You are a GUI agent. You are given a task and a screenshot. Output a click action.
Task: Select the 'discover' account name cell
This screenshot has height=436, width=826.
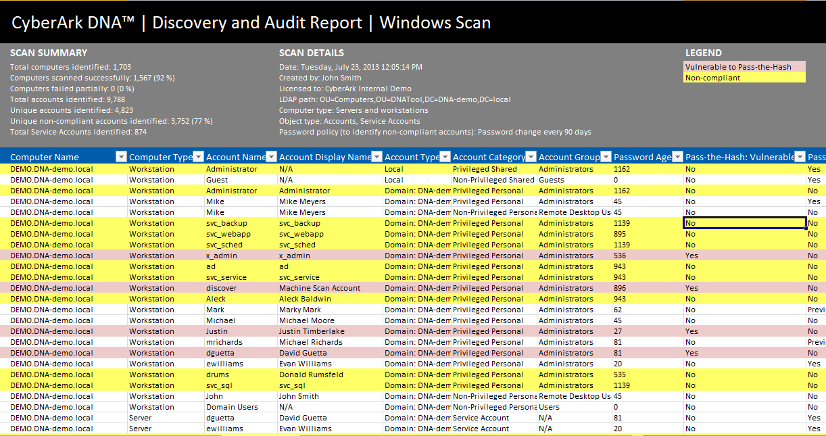coord(241,288)
